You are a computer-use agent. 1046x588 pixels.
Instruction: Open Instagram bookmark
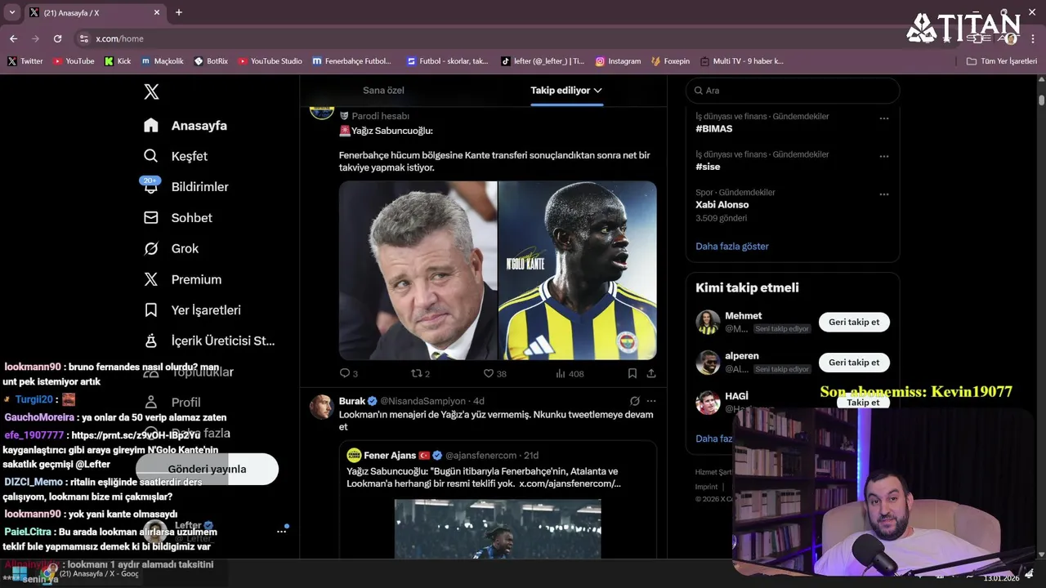click(x=618, y=61)
